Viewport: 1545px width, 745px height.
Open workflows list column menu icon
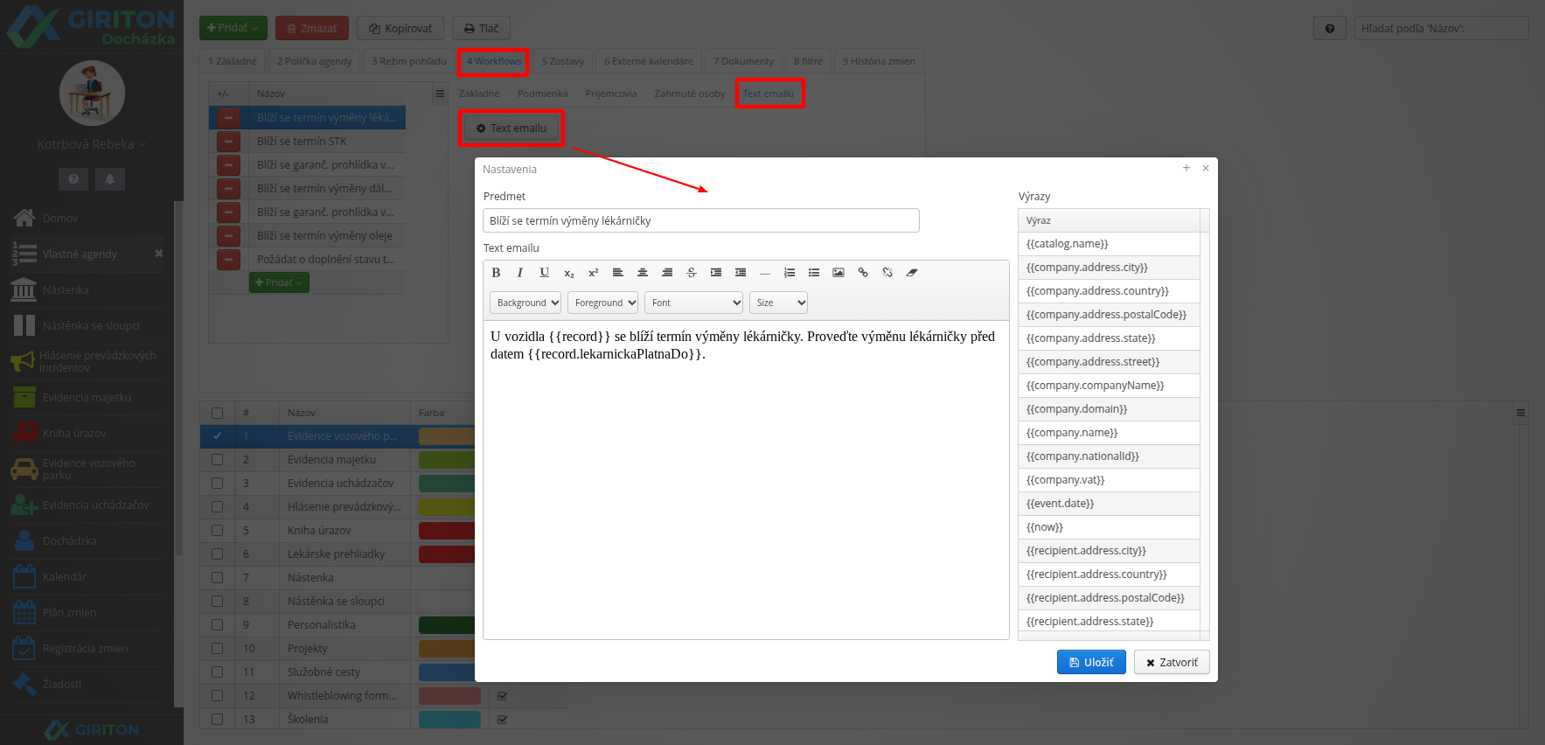point(440,94)
